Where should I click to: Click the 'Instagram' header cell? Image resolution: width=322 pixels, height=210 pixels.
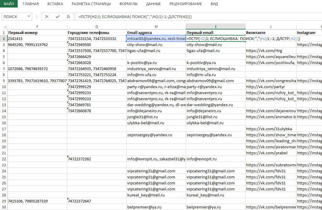click(309, 32)
